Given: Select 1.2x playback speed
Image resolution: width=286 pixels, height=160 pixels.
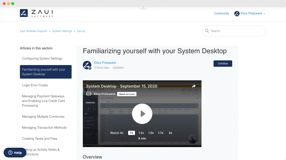Looking at the screenshot, I should pyautogui.click(x=141, y=133).
